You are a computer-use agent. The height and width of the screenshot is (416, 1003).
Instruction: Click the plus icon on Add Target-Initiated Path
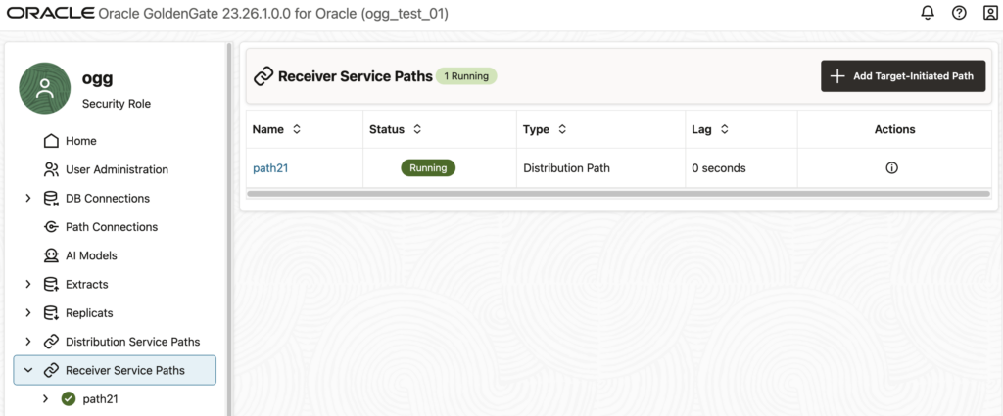(837, 76)
